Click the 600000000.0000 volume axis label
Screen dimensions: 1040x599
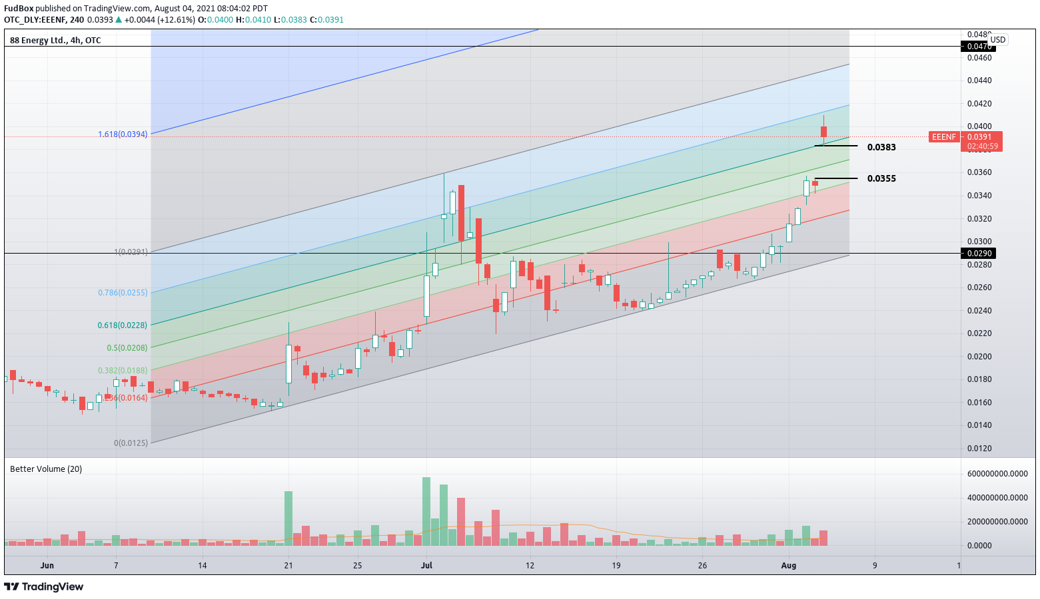(x=997, y=474)
